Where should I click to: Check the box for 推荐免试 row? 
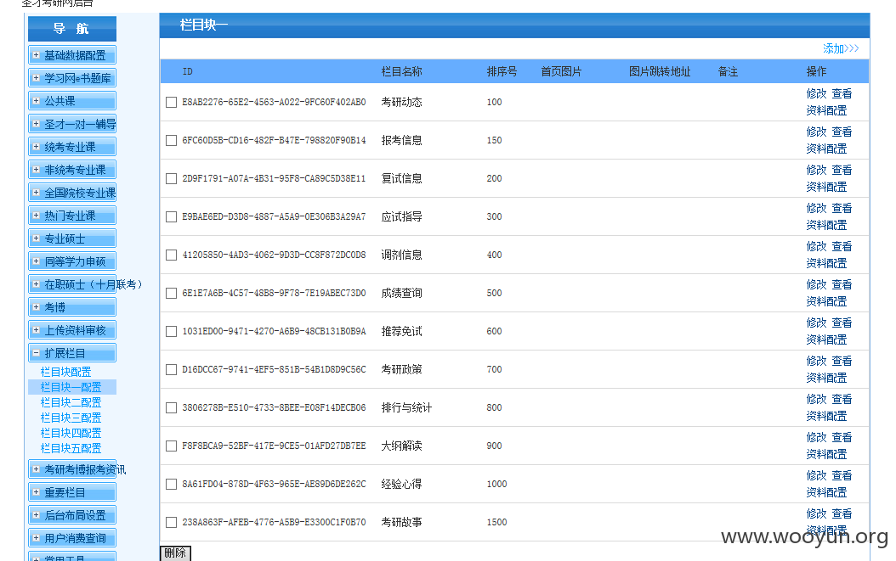(x=171, y=332)
